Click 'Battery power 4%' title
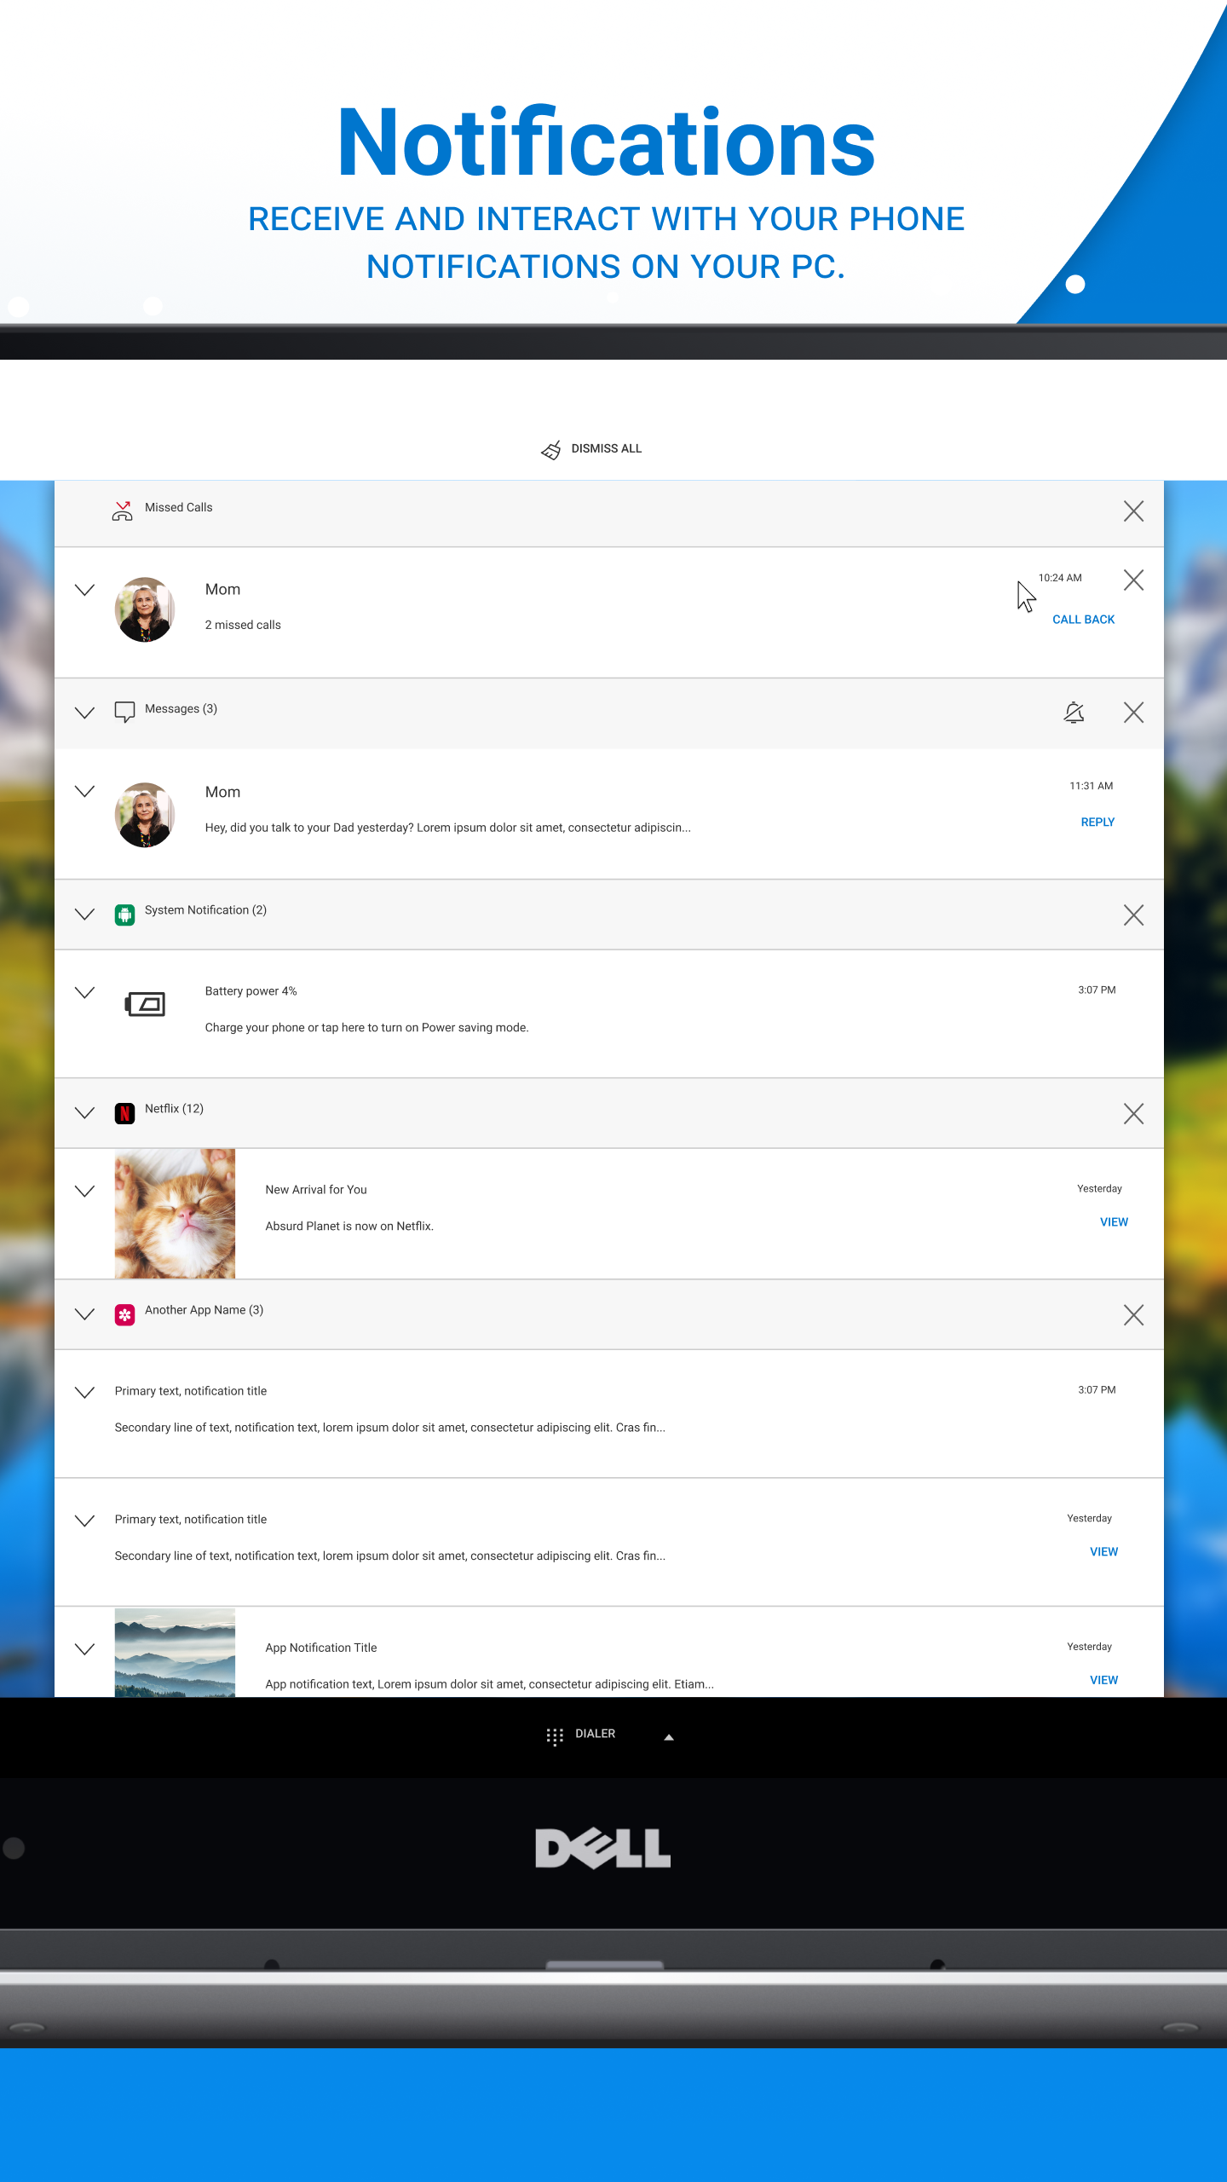Screen dimensions: 1227x2182 [x=251, y=991]
